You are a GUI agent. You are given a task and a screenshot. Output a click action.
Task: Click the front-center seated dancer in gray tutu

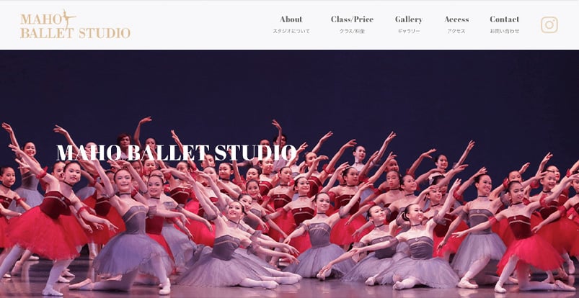click(x=237, y=250)
